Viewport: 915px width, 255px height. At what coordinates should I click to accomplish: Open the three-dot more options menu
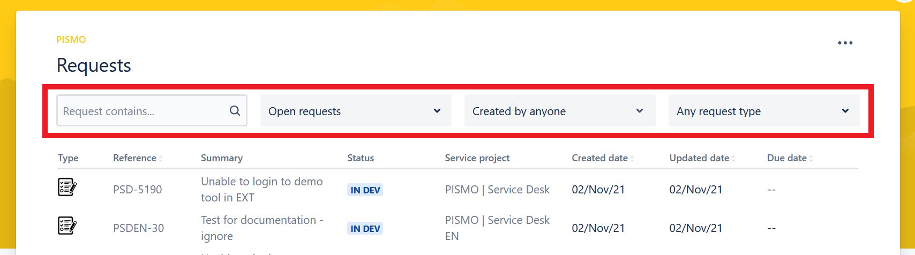click(845, 43)
